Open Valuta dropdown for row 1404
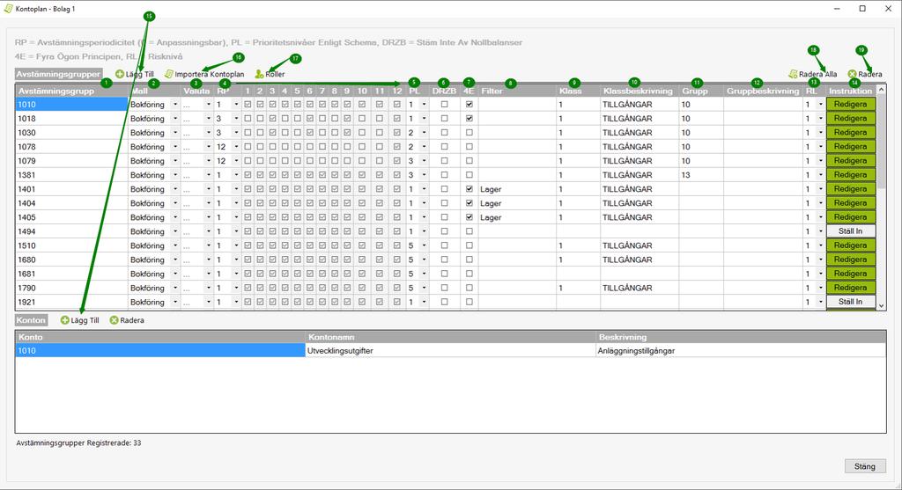Screen dimensions: 902x490 tap(208, 203)
